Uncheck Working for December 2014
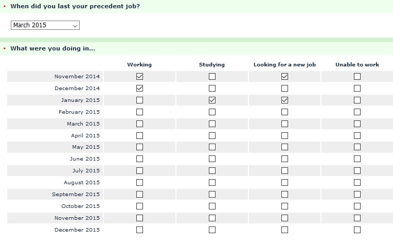 tap(139, 88)
